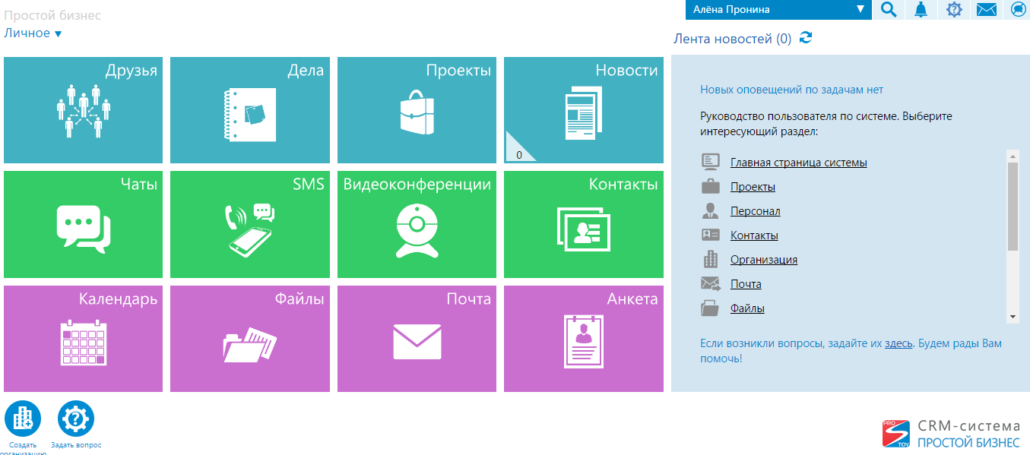Open the Организация guide link
The height and width of the screenshot is (455, 1030).
(x=764, y=260)
